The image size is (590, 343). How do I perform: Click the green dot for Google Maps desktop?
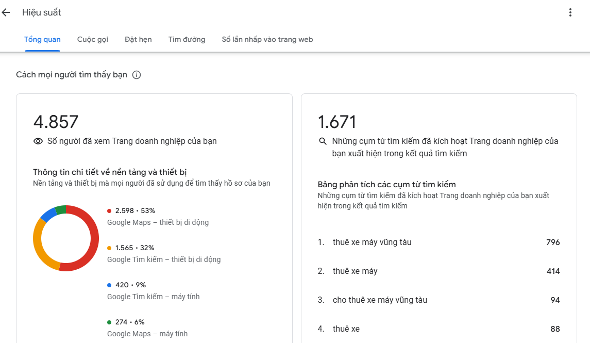(109, 322)
